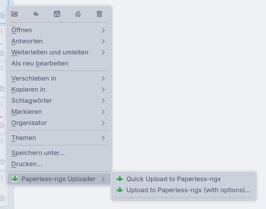Select Als neu bearbeiten
Image resolution: width=266 pixels, height=209 pixels.
click(x=40, y=63)
